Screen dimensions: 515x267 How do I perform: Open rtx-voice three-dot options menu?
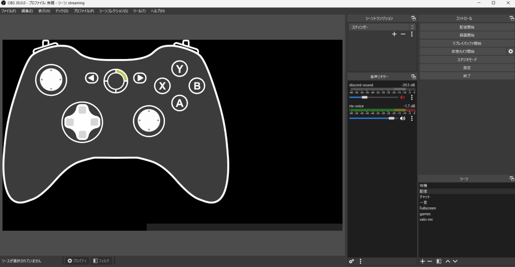click(x=412, y=118)
